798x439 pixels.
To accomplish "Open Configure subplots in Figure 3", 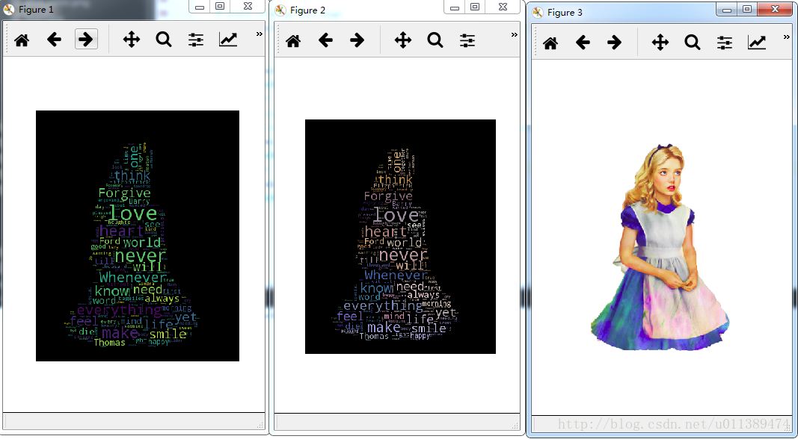I will [725, 43].
